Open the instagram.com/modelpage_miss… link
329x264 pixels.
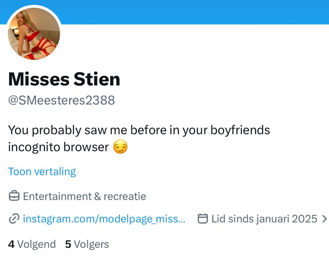point(104,219)
